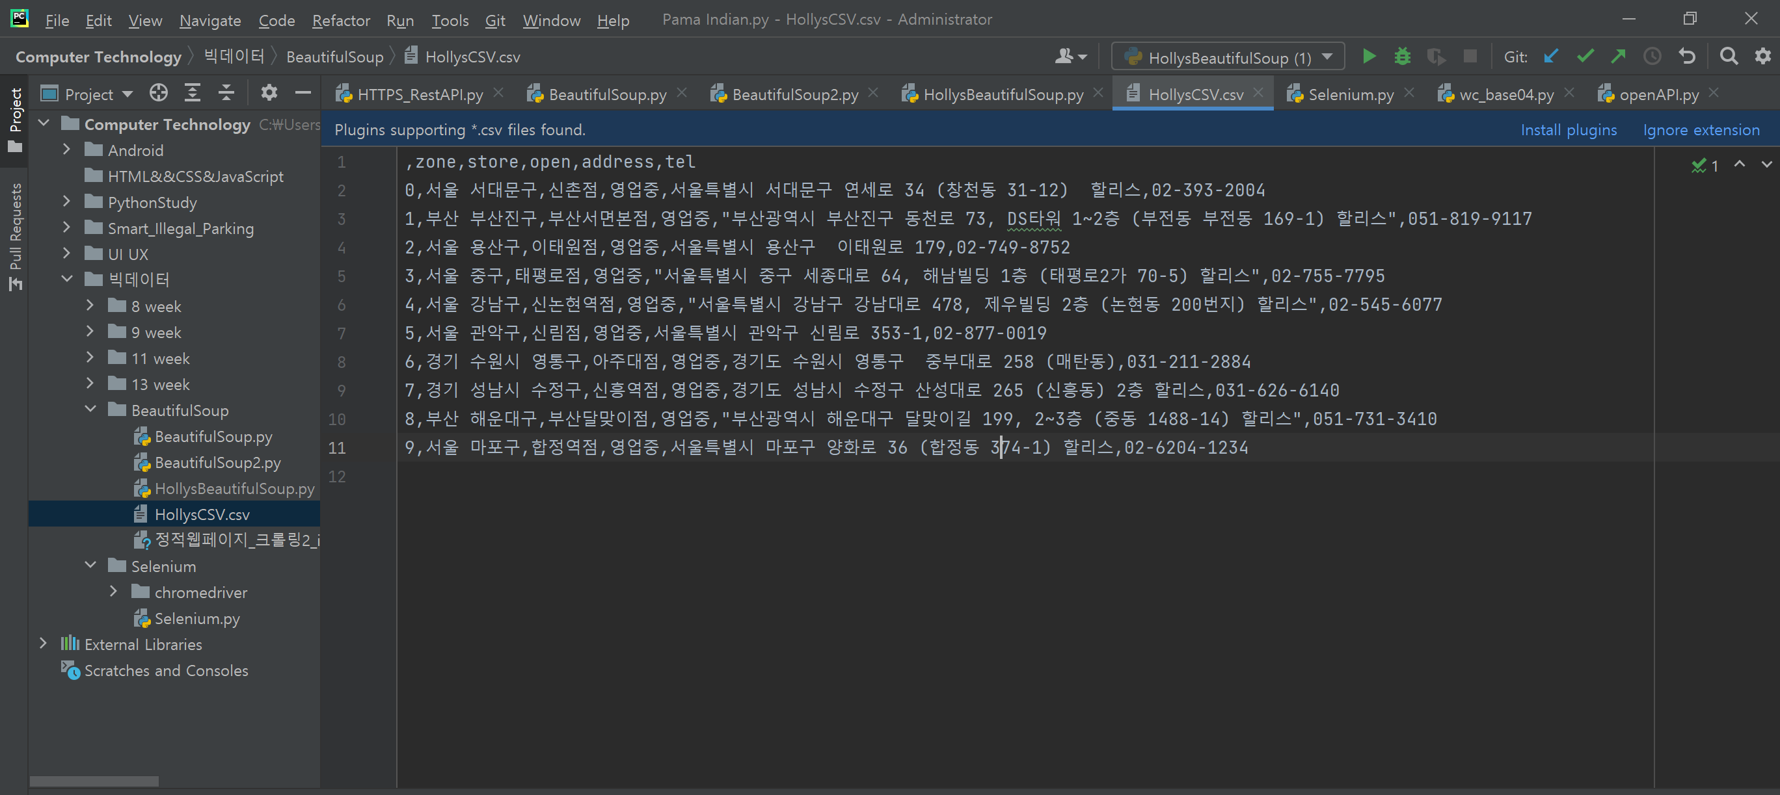
Task: Click Expand All in project panel
Action: click(192, 93)
